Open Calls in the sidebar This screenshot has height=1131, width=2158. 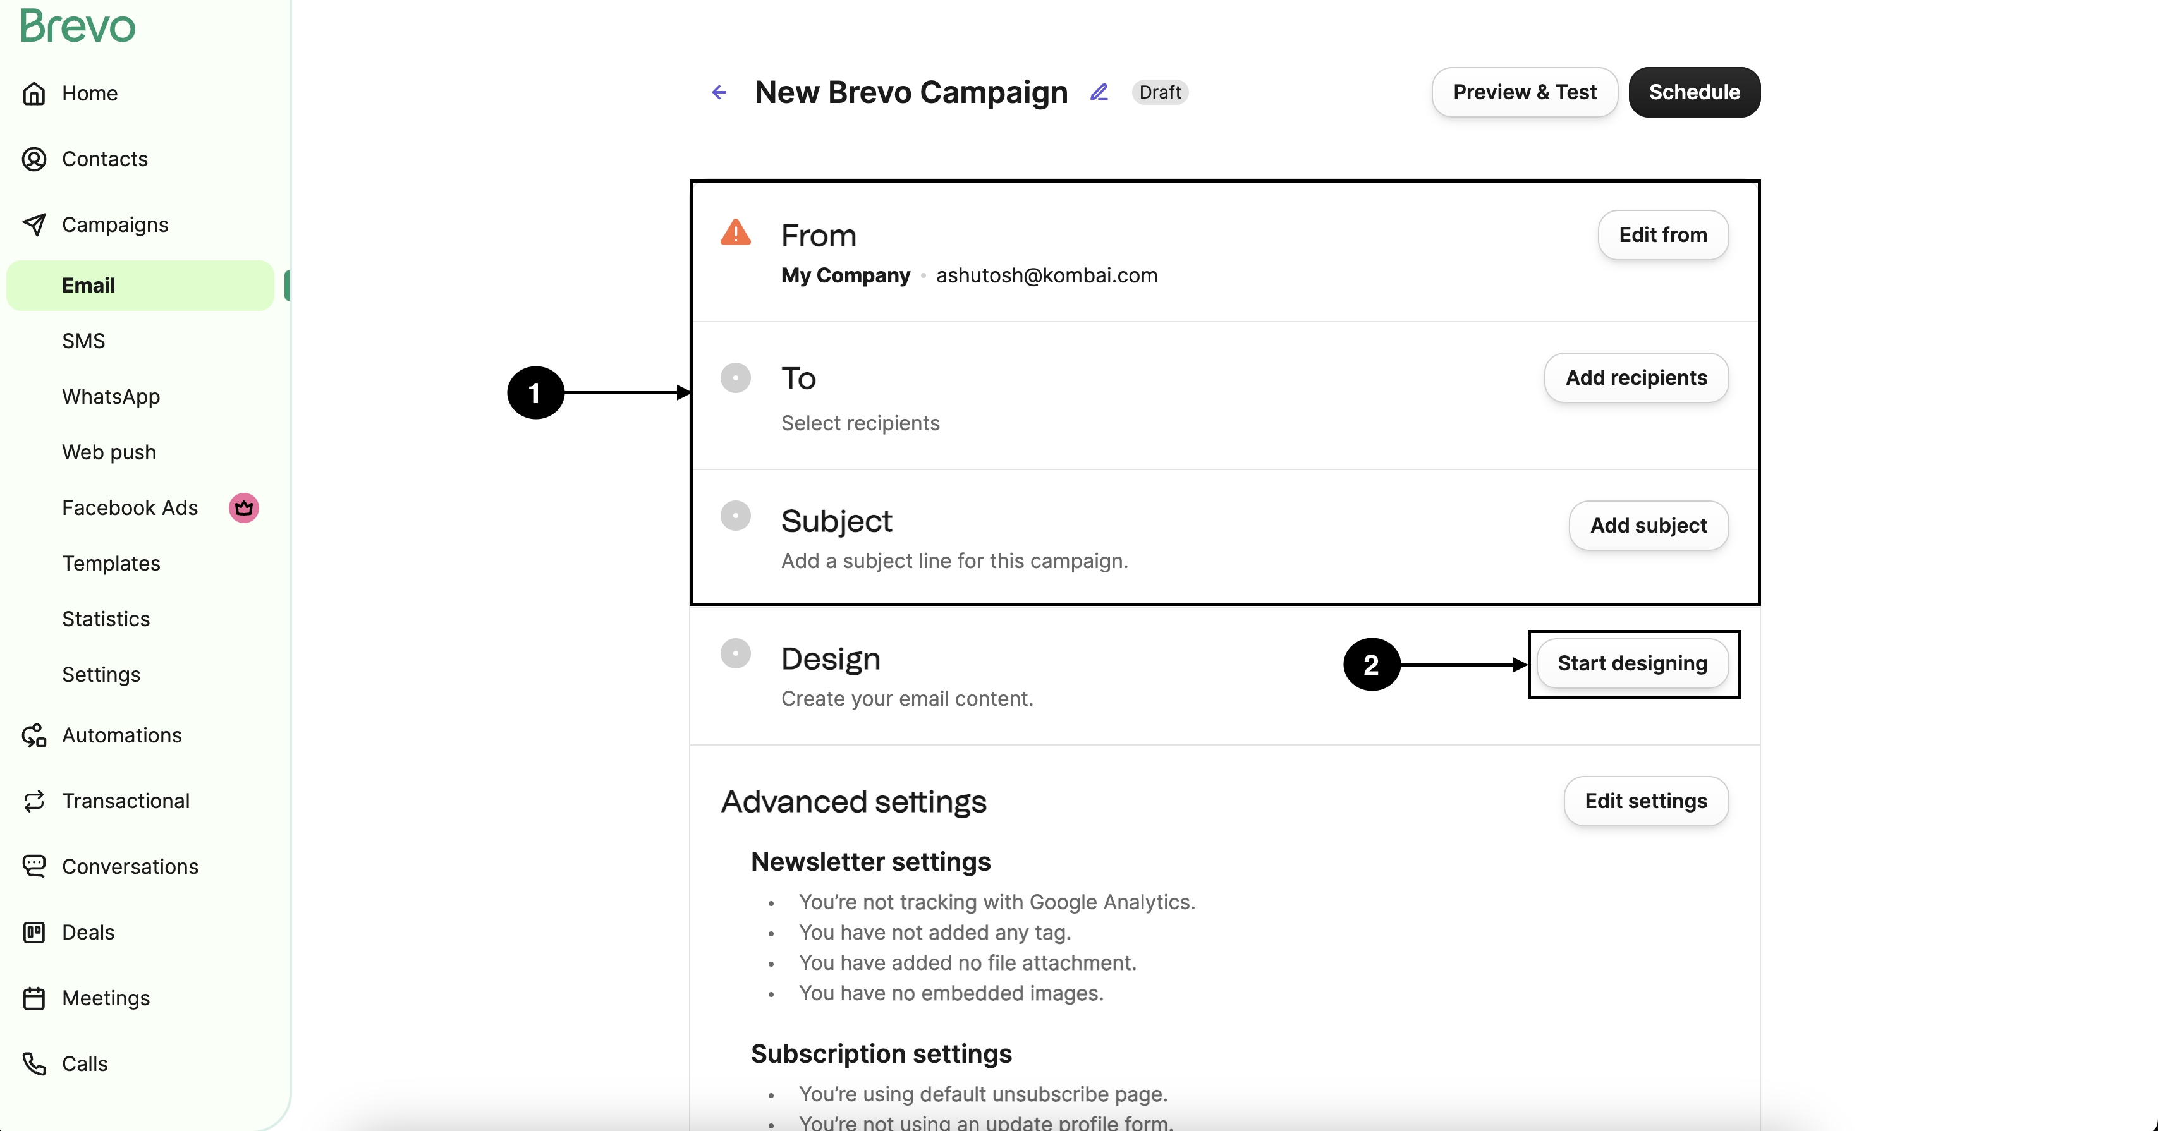coord(85,1064)
